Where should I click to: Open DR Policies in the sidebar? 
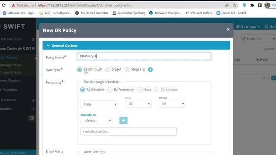[9, 58]
